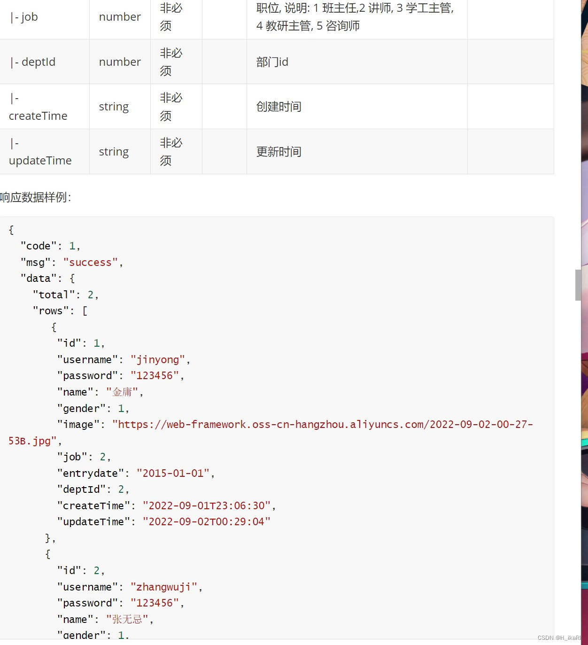Viewport: 588px width, 645px height.
Task: Click the username value zhangwuji
Action: 164,587
